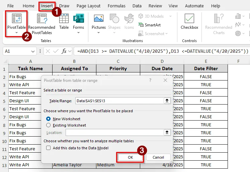Image resolution: width=250 pixels, height=172 pixels.
Task: Check Add this data to the Data Model
Action: pos(48,148)
